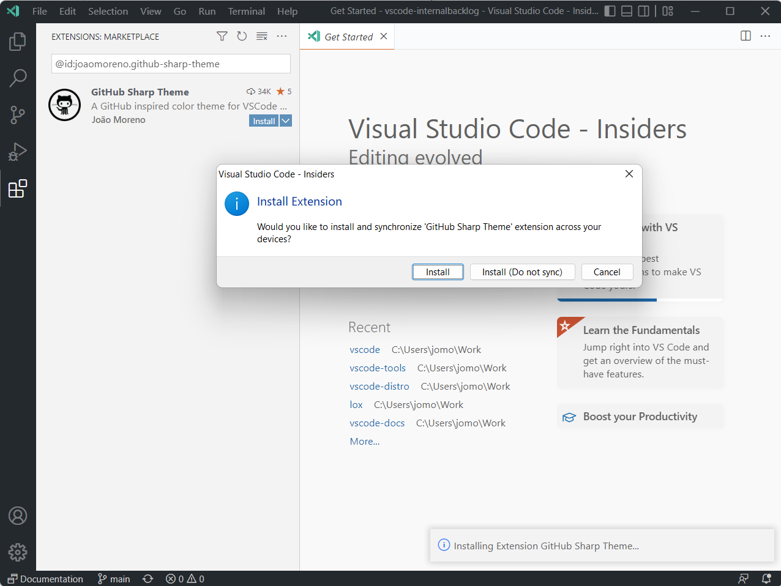Cancel the Install Extension dialog
This screenshot has height=586, width=781.
coord(607,272)
